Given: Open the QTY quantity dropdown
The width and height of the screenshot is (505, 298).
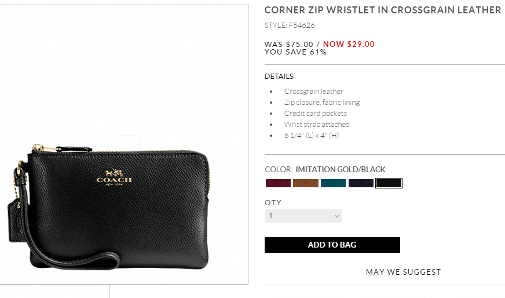Looking at the screenshot, I should (303, 216).
